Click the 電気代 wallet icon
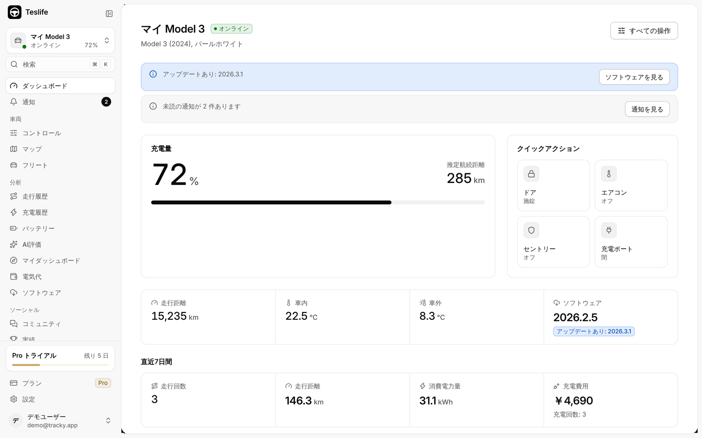The image size is (702, 438). (x=14, y=276)
